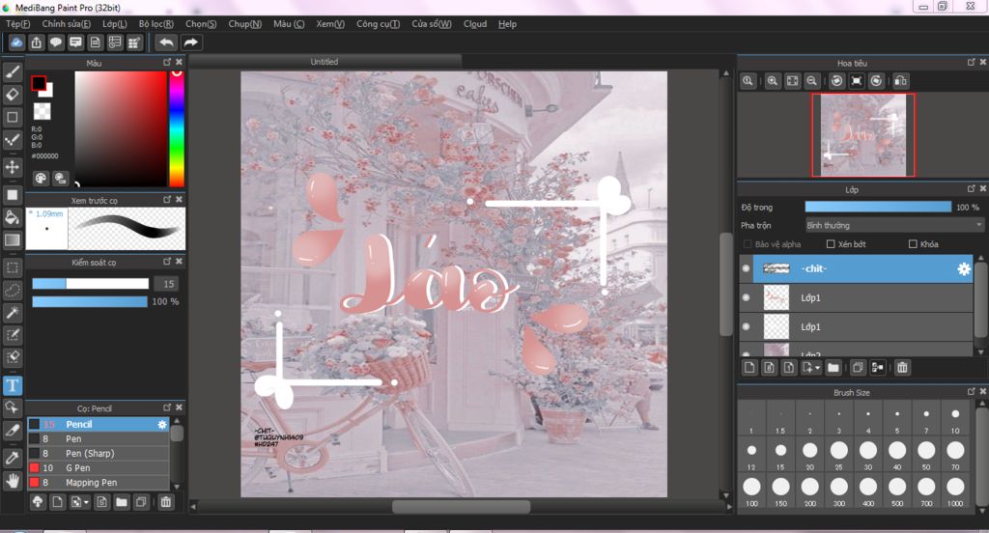
Task: Delete layer using trash icon in layer panel
Action: pos(902,368)
